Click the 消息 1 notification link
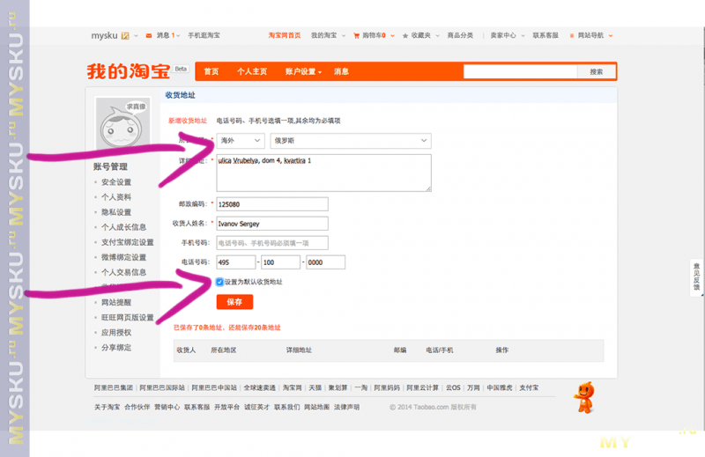 click(x=166, y=35)
